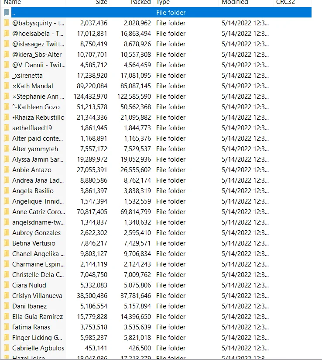Click folder icon of row sized 7,557,172
This screenshot has width=322, height=360.
click(7, 149)
